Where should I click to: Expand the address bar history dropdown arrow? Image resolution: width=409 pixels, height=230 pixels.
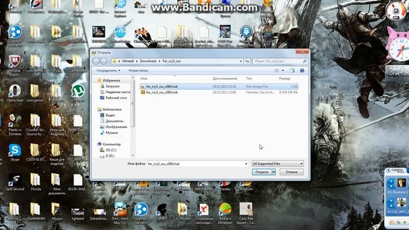coord(241,61)
